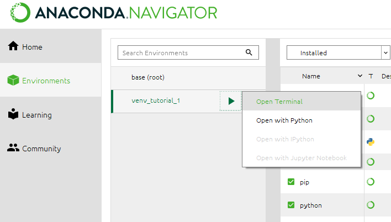Select the venv_tutorial_1 environment
Screen dimensions: 391x222
(x=156, y=101)
